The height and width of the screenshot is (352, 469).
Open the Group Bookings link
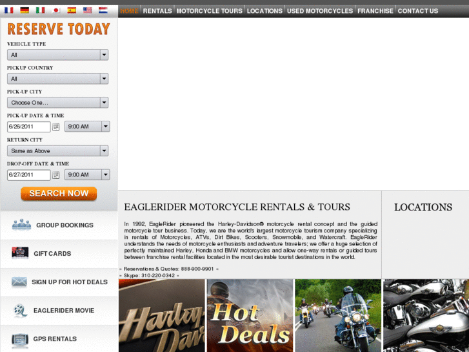click(65, 225)
